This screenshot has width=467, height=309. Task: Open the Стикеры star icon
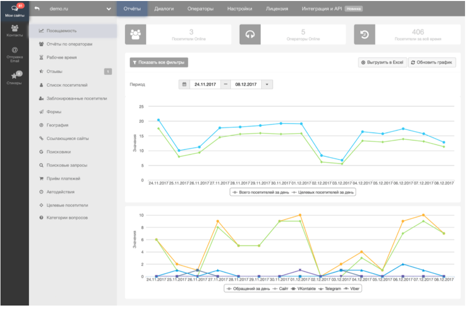[x=14, y=77]
